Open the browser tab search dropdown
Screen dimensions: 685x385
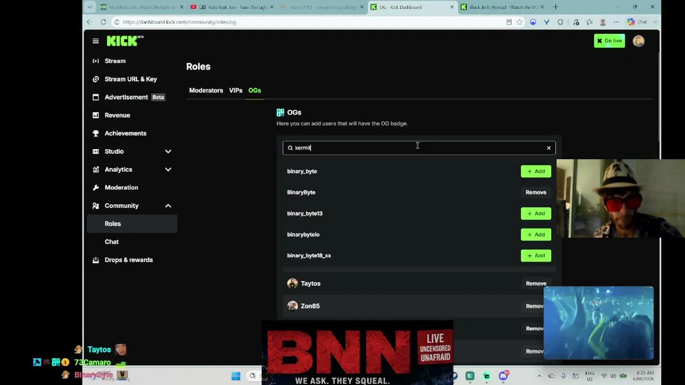click(89, 7)
